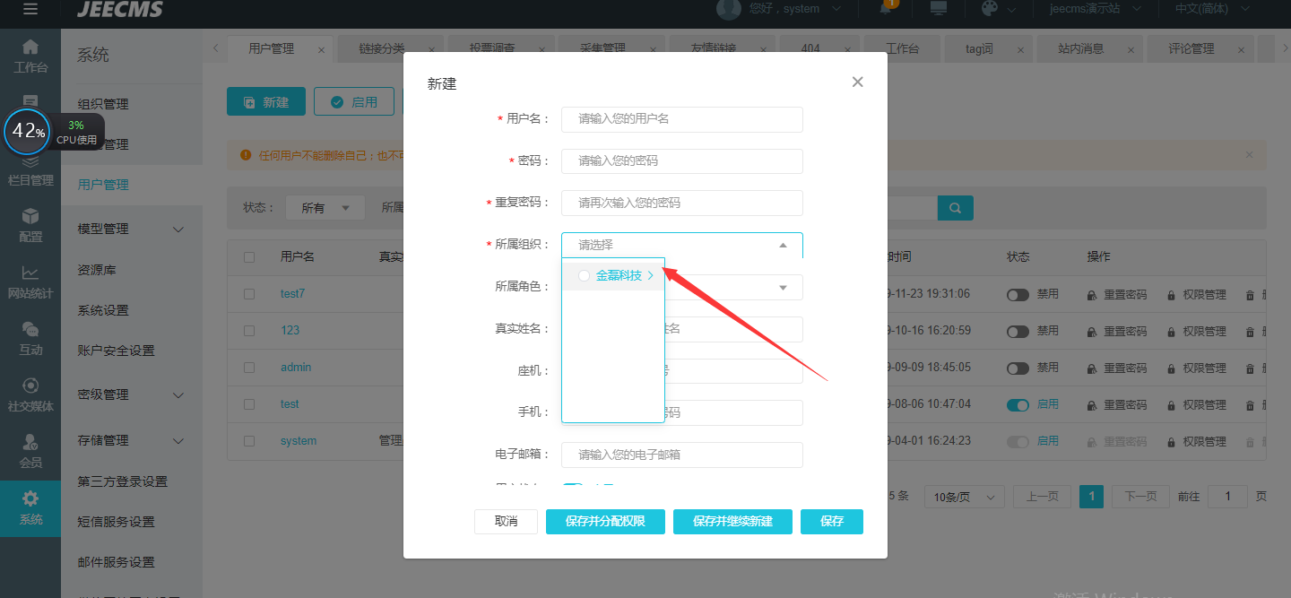
Task: Open the notifications bell icon
Action: tap(887, 8)
